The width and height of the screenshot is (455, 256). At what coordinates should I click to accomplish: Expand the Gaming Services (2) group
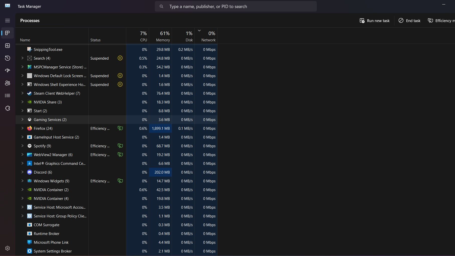pyautogui.click(x=22, y=119)
